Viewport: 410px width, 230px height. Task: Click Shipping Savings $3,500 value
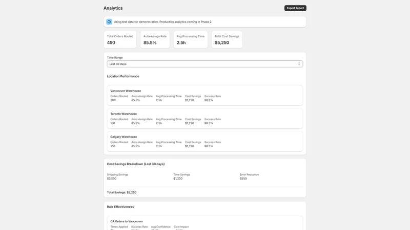112,178
